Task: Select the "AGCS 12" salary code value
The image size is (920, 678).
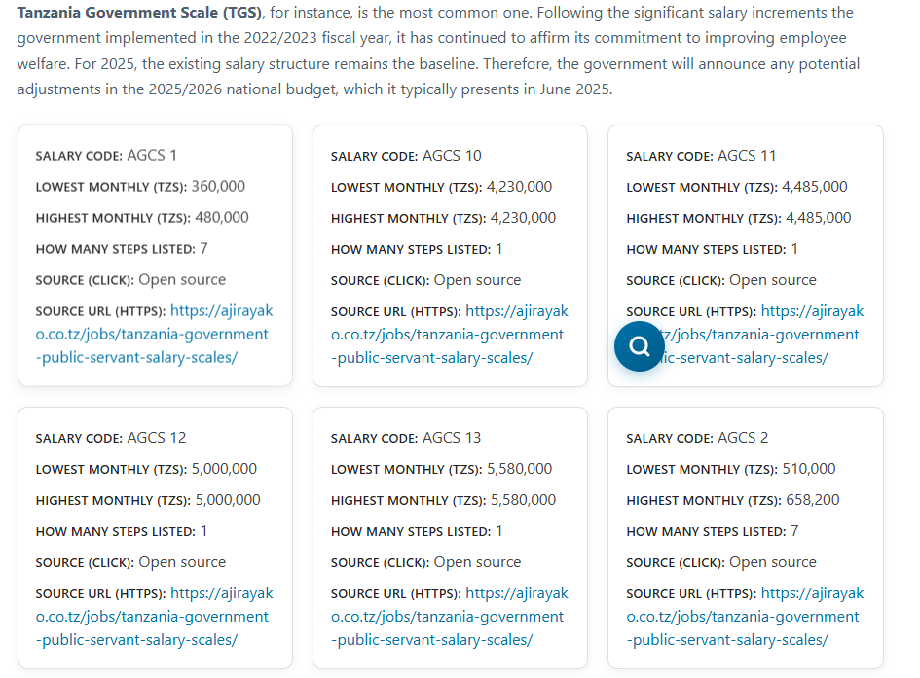Action: [x=157, y=438]
